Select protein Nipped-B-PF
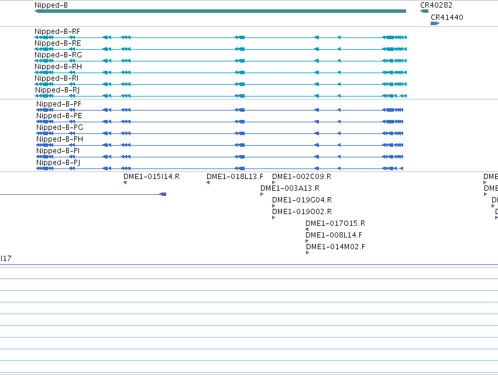 [x=220, y=110]
